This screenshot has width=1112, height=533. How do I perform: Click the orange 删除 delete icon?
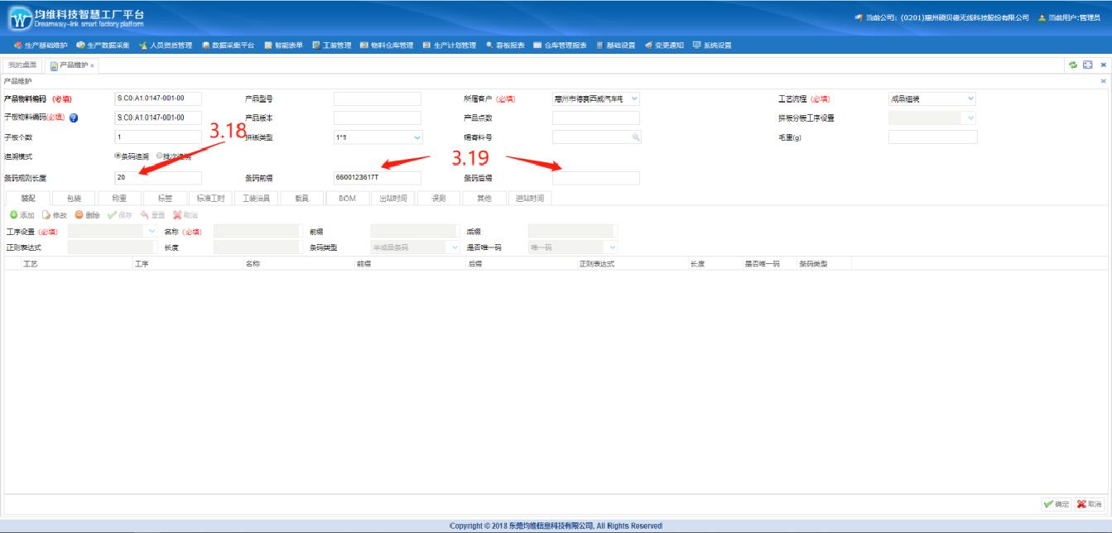79,215
